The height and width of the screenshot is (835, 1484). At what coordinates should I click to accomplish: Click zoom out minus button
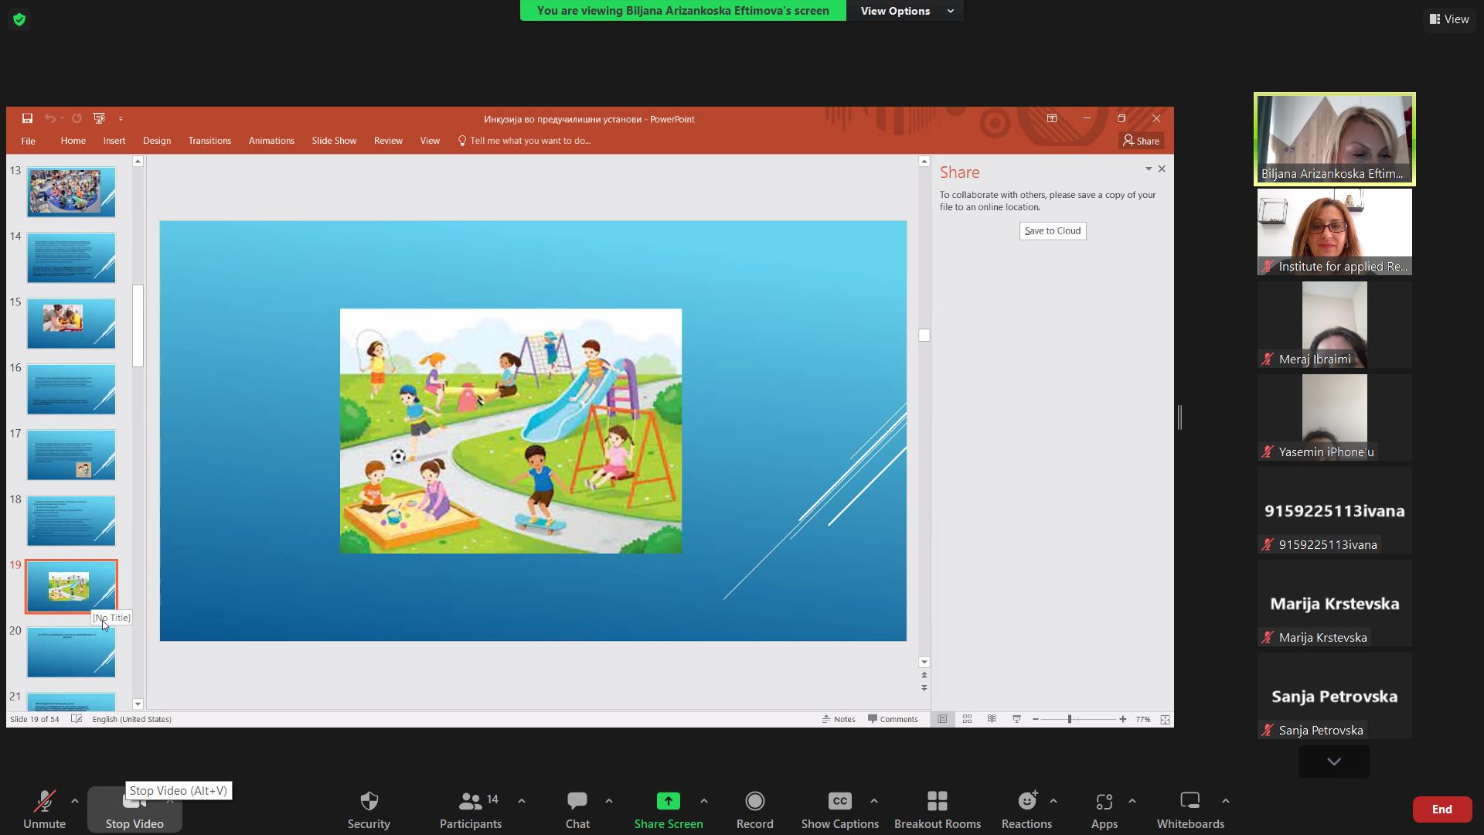1036,719
